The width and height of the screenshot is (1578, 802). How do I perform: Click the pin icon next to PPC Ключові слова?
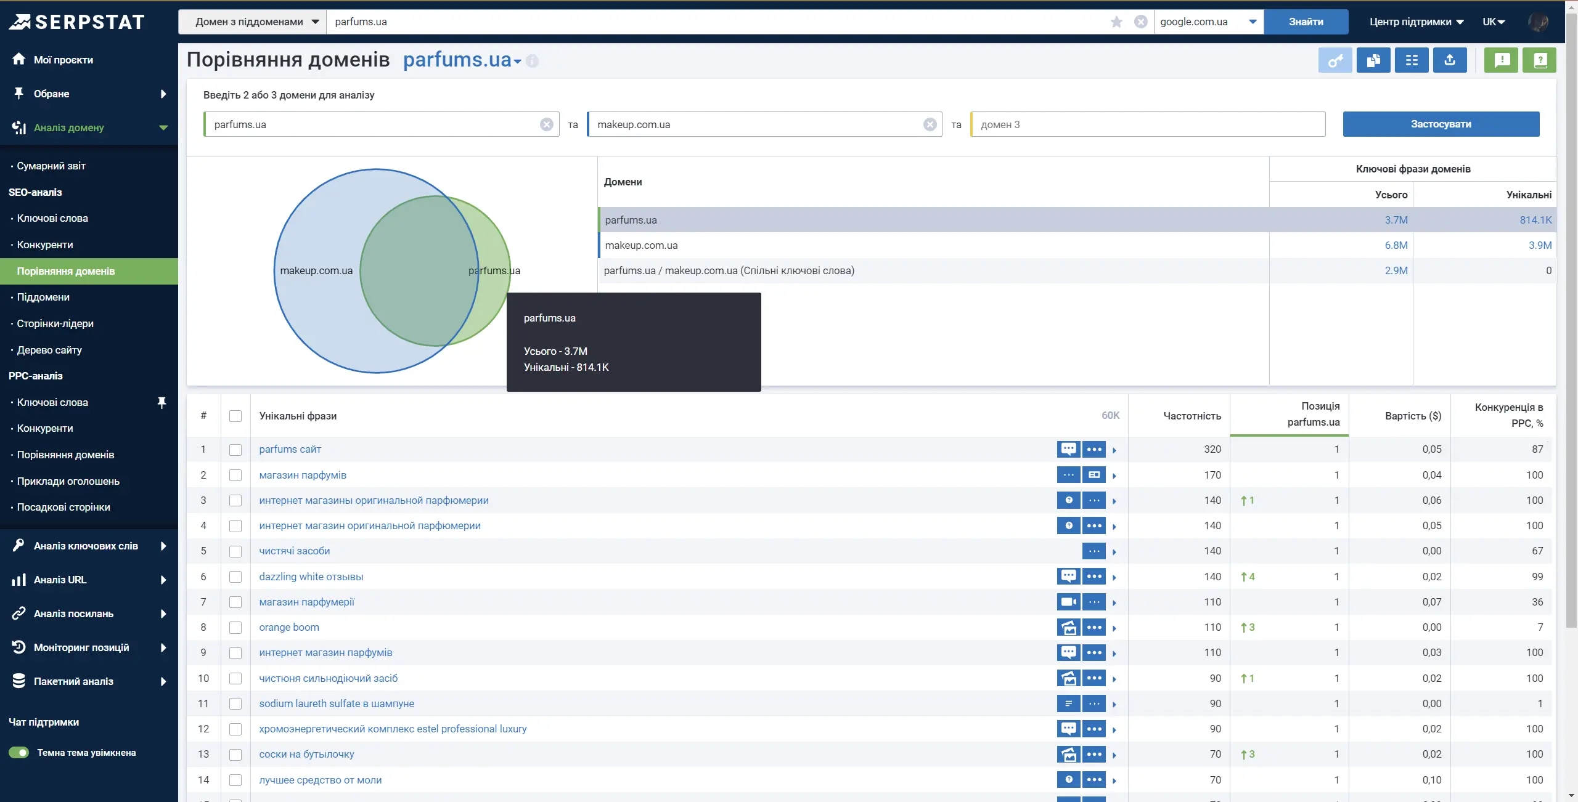tap(162, 402)
